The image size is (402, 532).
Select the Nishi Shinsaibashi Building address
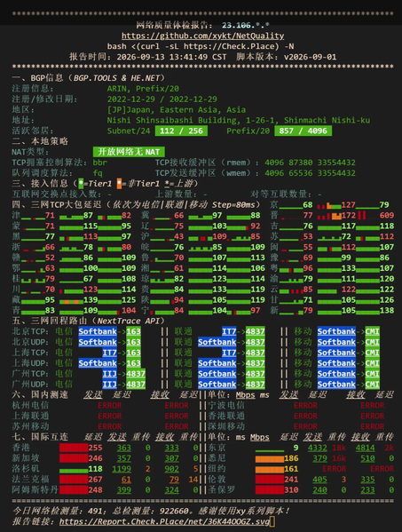[239, 120]
